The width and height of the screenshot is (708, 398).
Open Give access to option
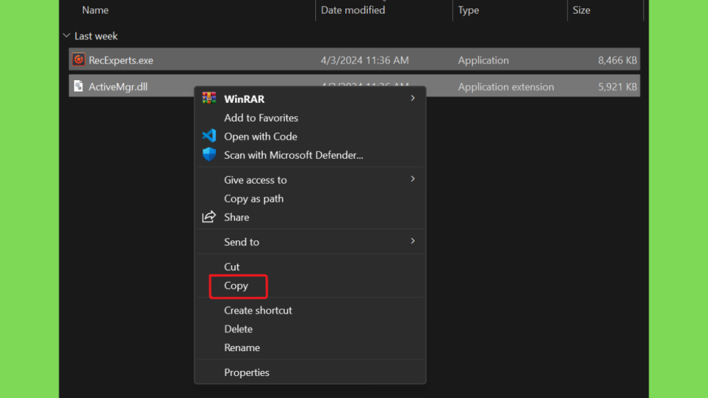click(310, 180)
